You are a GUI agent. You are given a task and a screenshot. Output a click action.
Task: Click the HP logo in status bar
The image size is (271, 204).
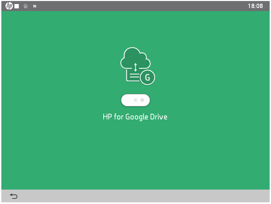[9, 6]
